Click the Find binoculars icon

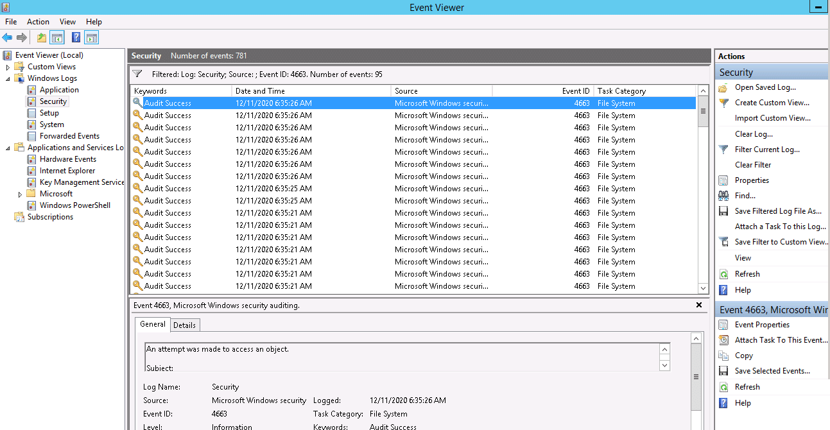723,196
